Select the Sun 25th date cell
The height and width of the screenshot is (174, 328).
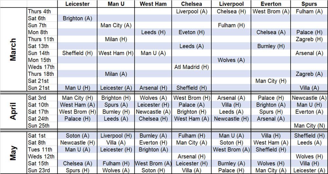pos(42,126)
